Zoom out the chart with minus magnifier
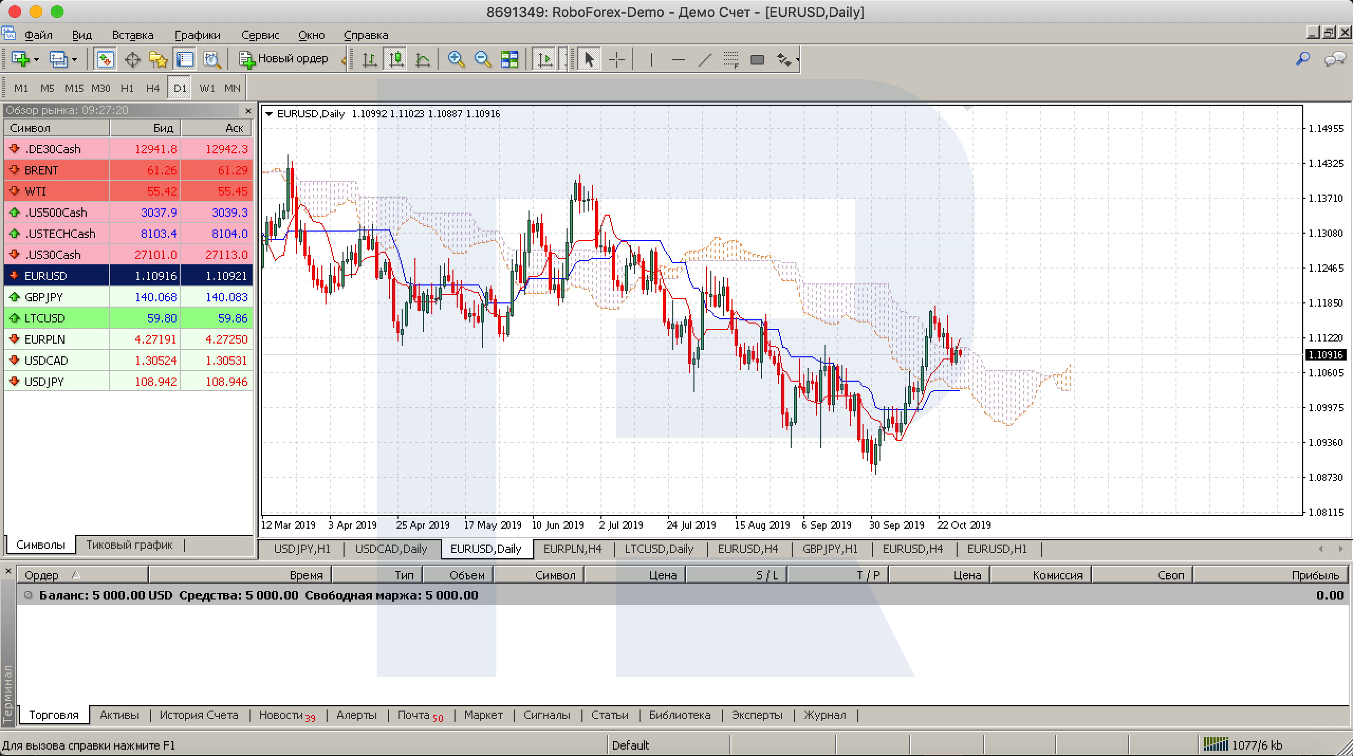This screenshot has width=1353, height=756. click(483, 59)
